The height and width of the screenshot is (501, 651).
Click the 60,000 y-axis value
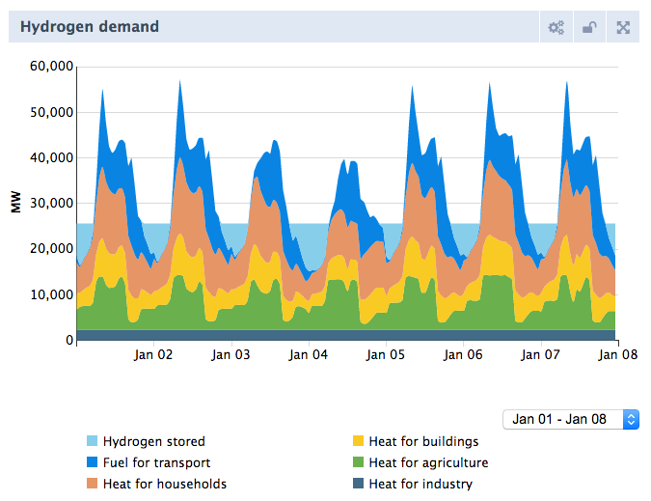coord(51,66)
